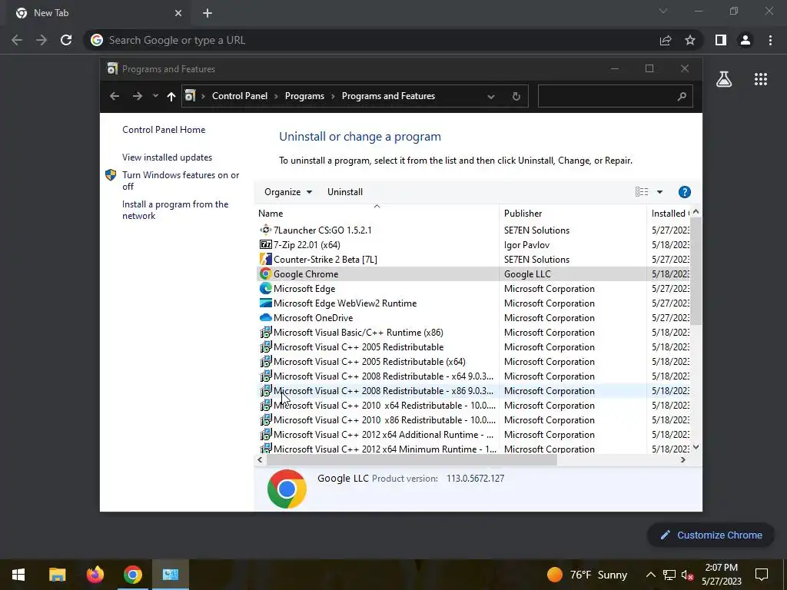787x590 pixels.
Task: Open Programs and Features help icon
Action: 685,192
